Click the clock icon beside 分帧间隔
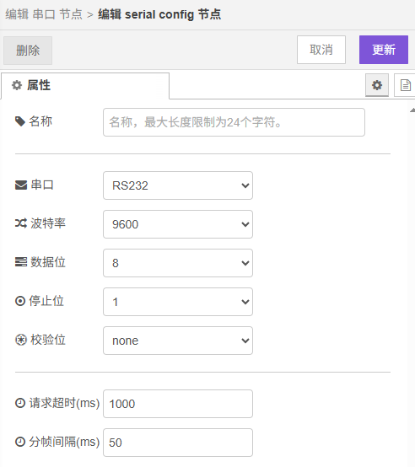The image size is (415, 467). (20, 442)
